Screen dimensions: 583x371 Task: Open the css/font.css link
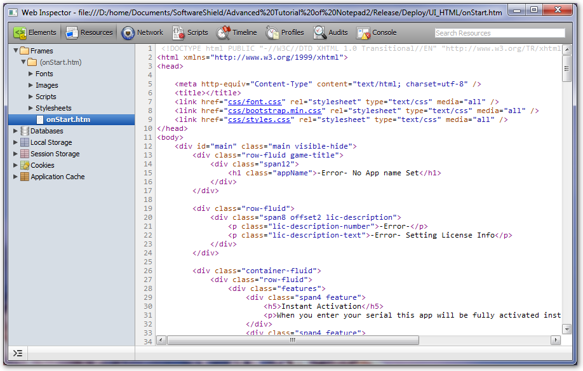(x=255, y=102)
